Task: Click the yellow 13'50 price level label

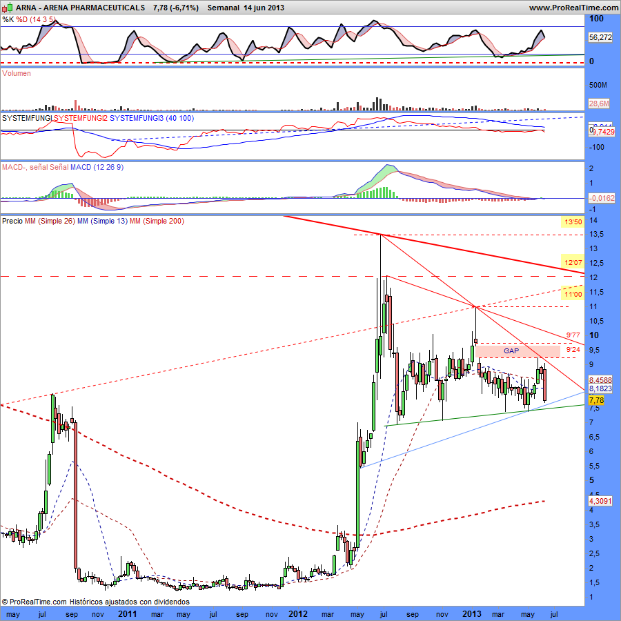Action: pyautogui.click(x=573, y=221)
